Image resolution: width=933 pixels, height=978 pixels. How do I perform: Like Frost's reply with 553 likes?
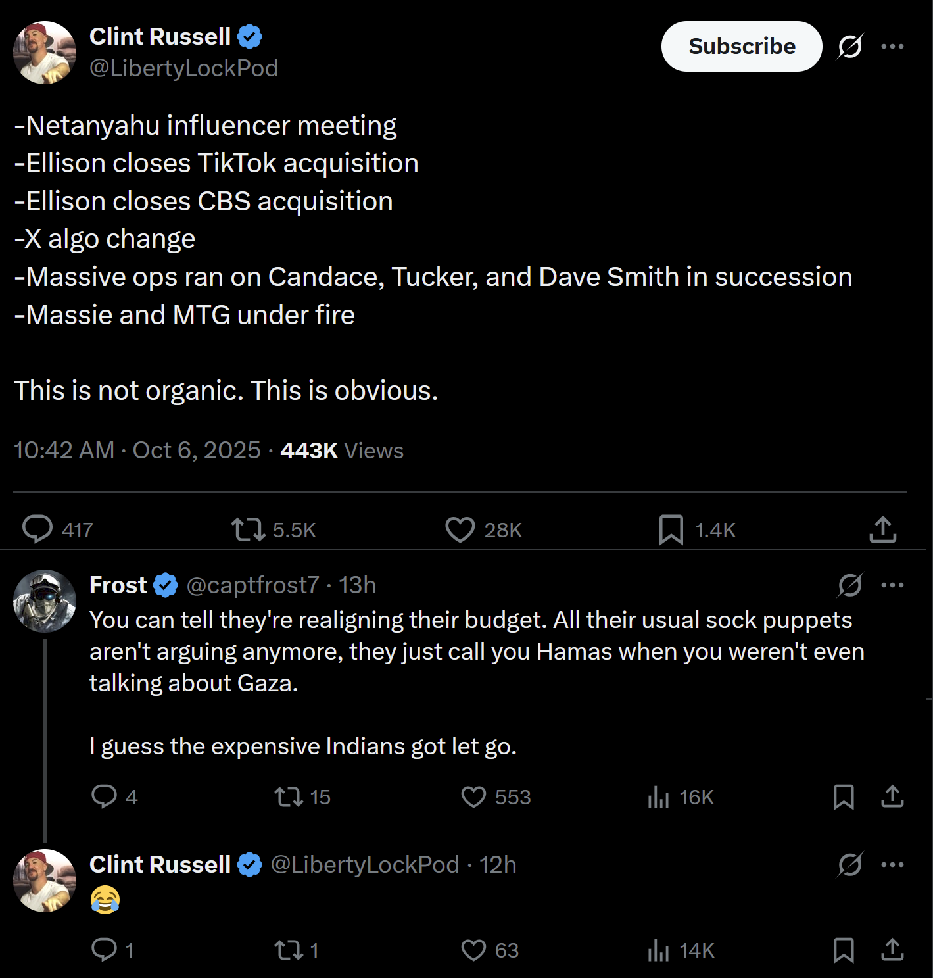473,796
